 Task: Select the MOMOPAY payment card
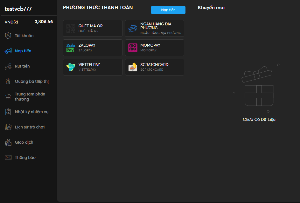(155, 48)
